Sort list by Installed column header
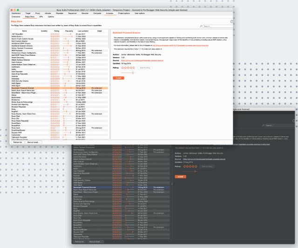298x248 pixels. pos(44,31)
